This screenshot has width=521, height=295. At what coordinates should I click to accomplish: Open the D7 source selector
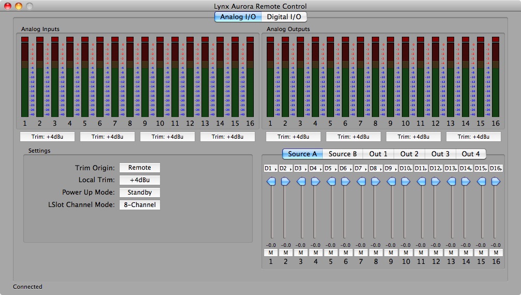point(361,168)
